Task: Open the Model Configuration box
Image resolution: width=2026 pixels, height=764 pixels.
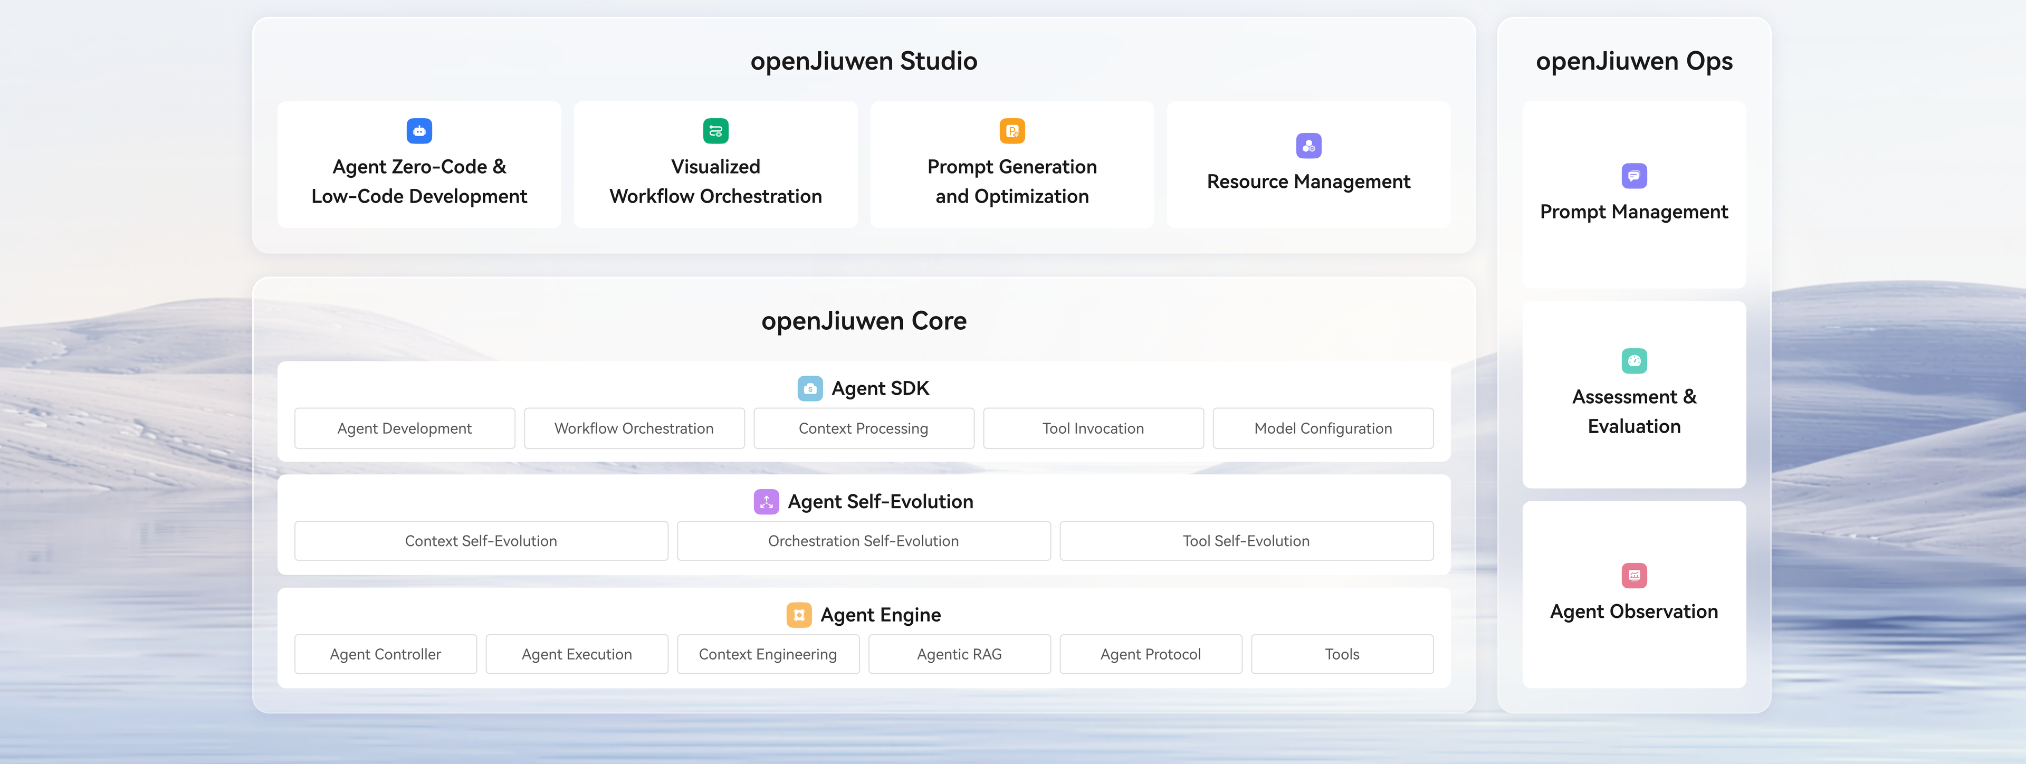Action: (x=1322, y=428)
